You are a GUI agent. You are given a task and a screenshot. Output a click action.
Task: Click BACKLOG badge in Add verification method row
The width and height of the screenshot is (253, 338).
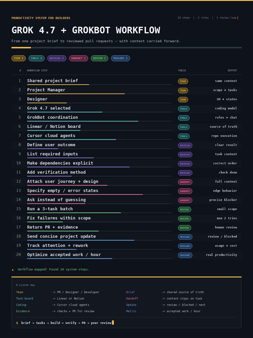tap(185, 173)
